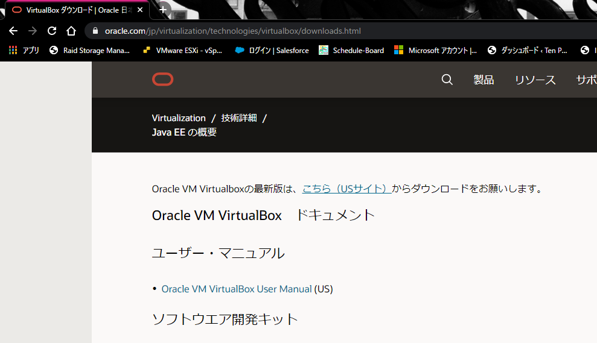Click the site security padlock icon

tap(95, 31)
